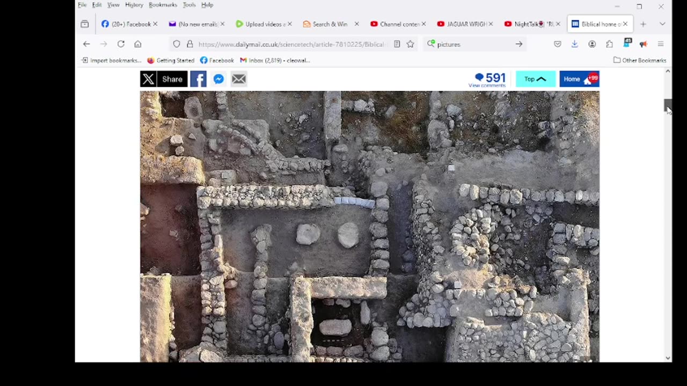Open the View menu

click(113, 5)
